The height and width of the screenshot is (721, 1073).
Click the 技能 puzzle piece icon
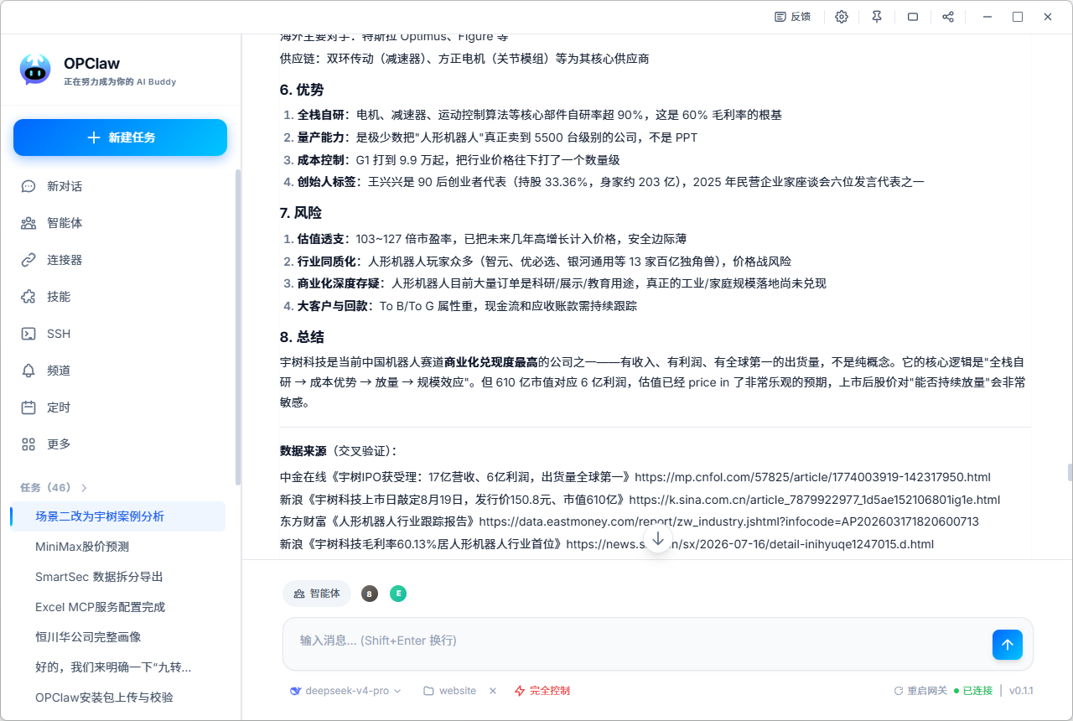pos(29,297)
